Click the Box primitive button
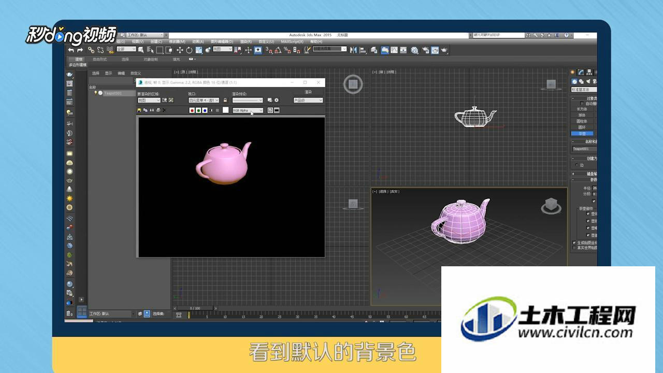This screenshot has height=373, width=663. click(582, 109)
